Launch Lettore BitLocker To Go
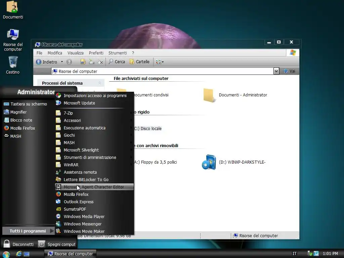 (94, 180)
